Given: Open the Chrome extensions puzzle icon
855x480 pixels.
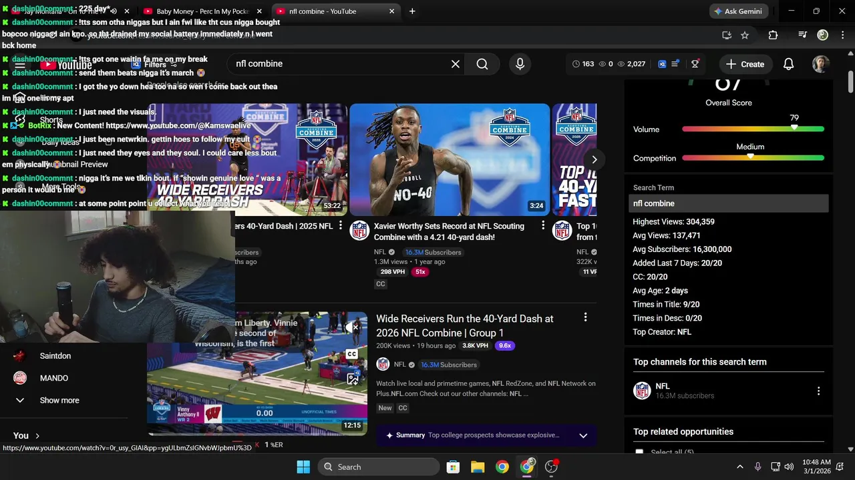Looking at the screenshot, I should 773,35.
